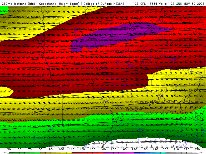Click the 9960 height contour label
This screenshot has height=154, width=206.
tap(34, 17)
